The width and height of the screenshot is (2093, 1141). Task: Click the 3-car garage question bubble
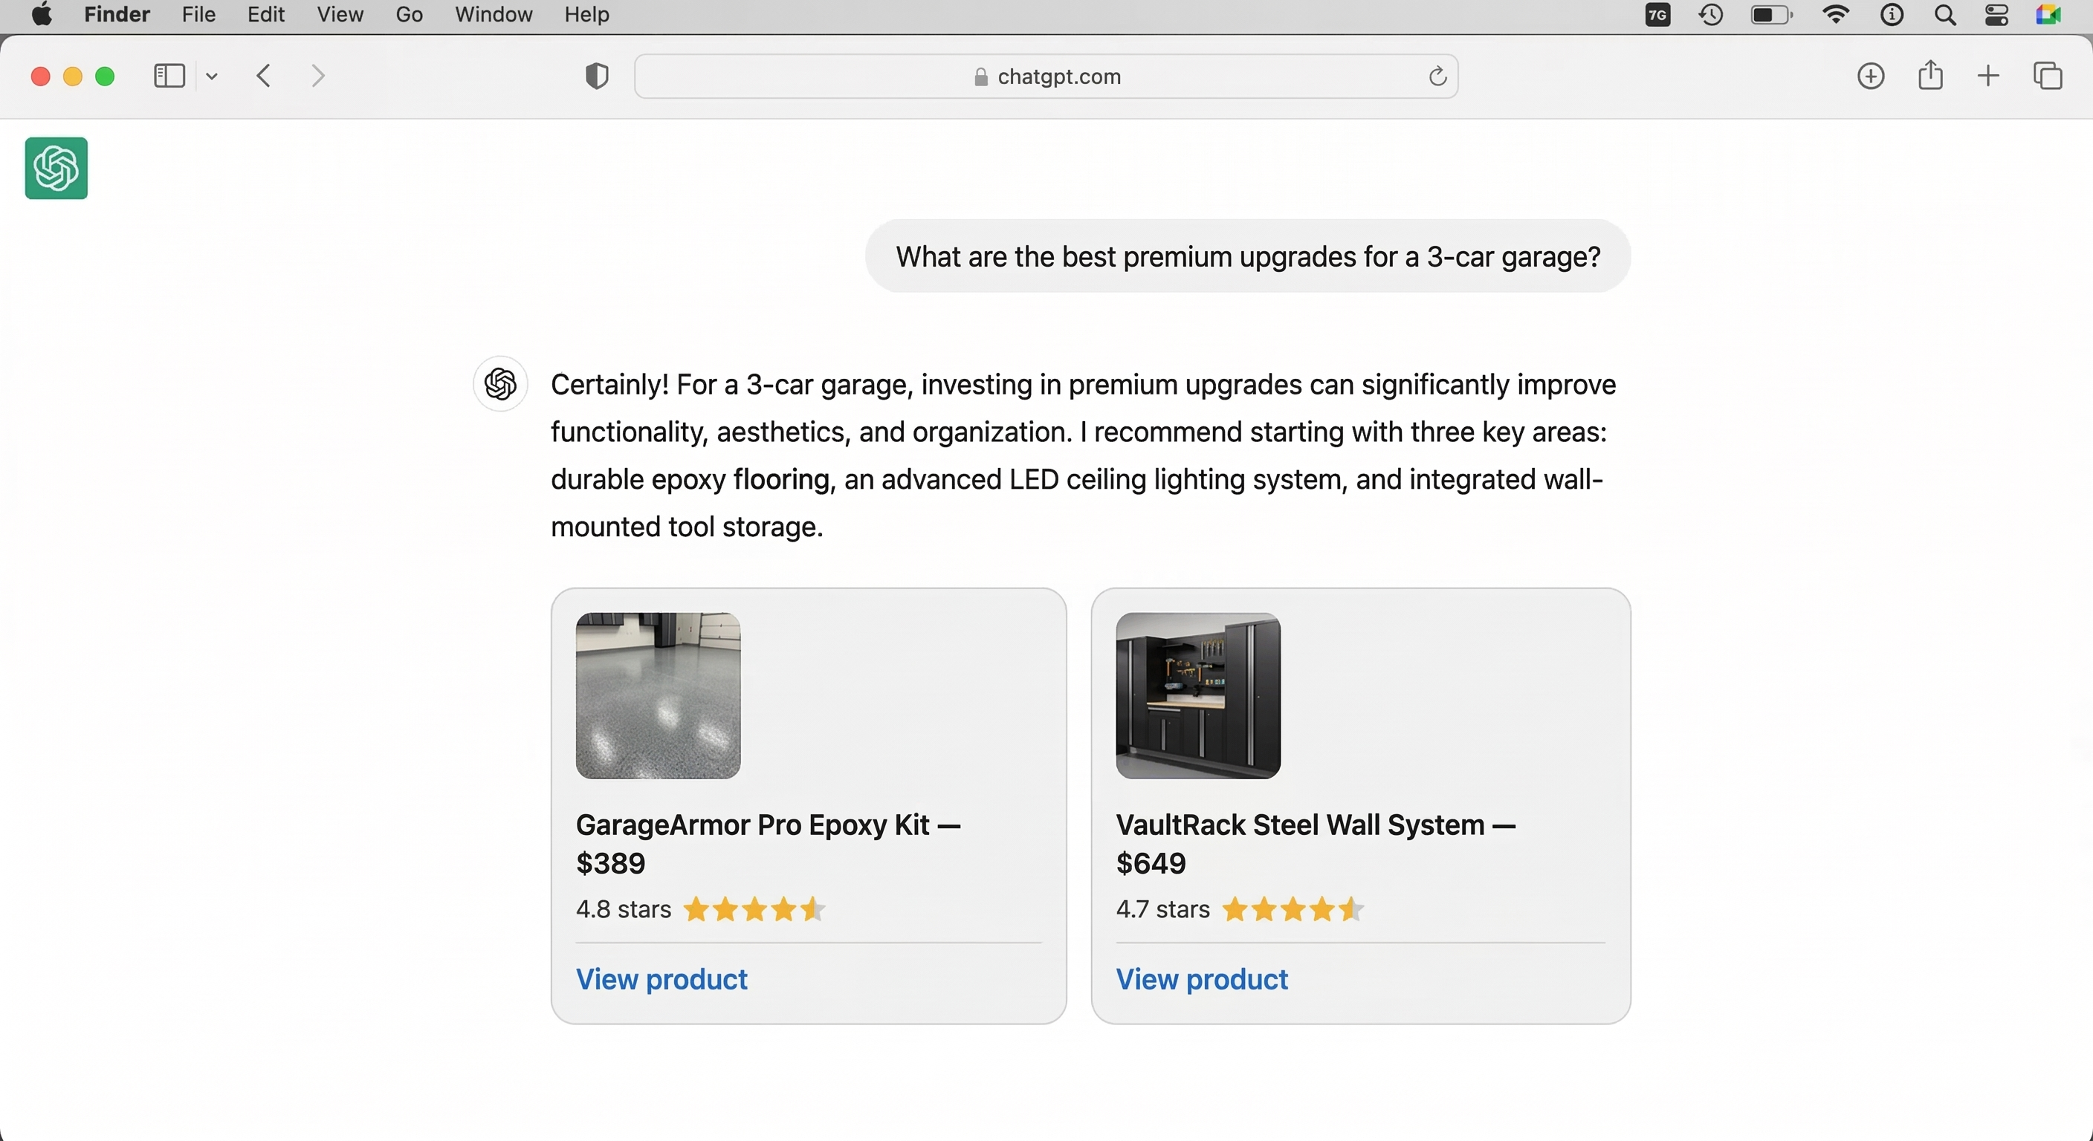1249,256
